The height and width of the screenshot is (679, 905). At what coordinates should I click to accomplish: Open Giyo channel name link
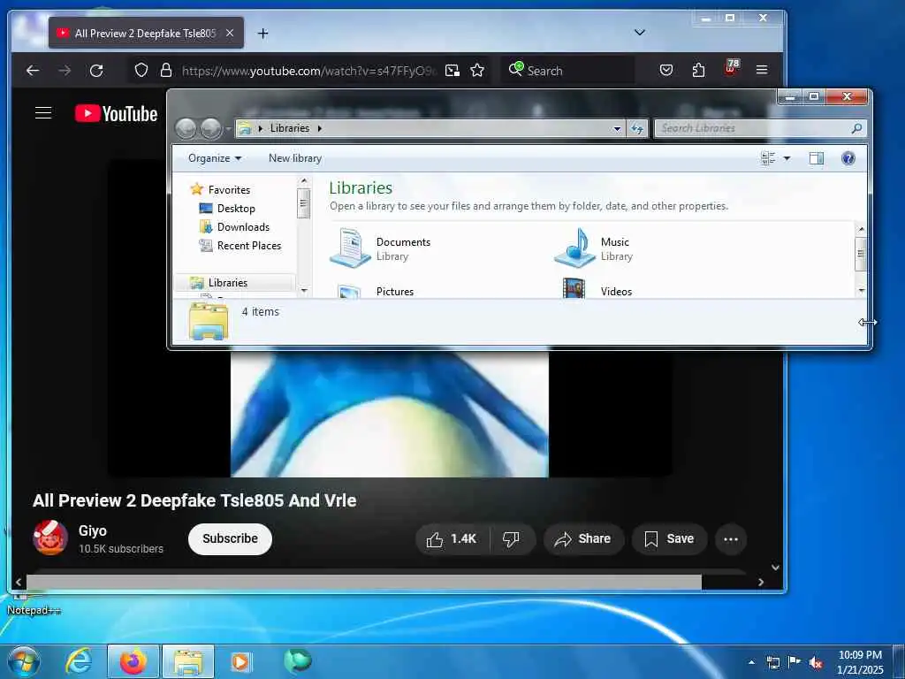[92, 530]
